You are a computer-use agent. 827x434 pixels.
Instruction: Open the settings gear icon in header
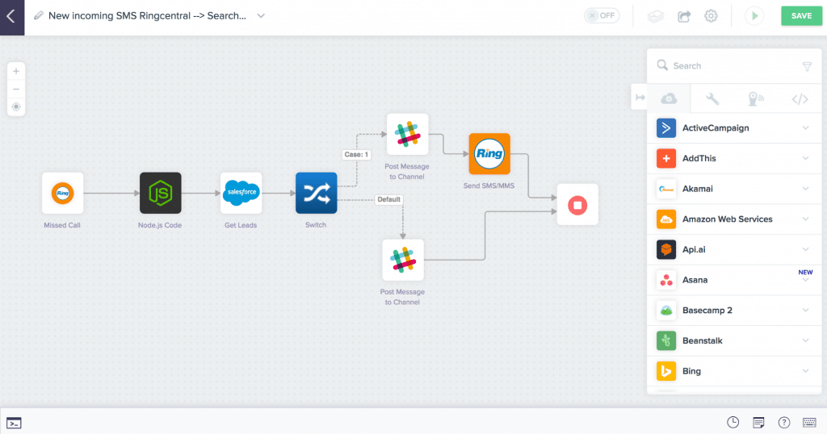pos(711,16)
